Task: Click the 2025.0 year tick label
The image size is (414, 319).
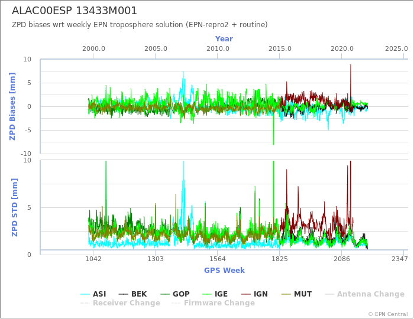Action: point(396,49)
